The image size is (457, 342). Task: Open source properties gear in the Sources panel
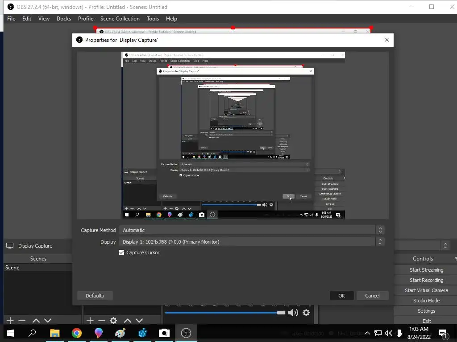pyautogui.click(x=113, y=321)
